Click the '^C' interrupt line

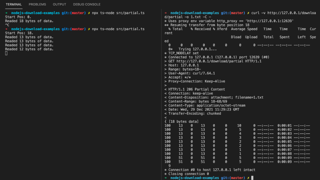(7, 25)
